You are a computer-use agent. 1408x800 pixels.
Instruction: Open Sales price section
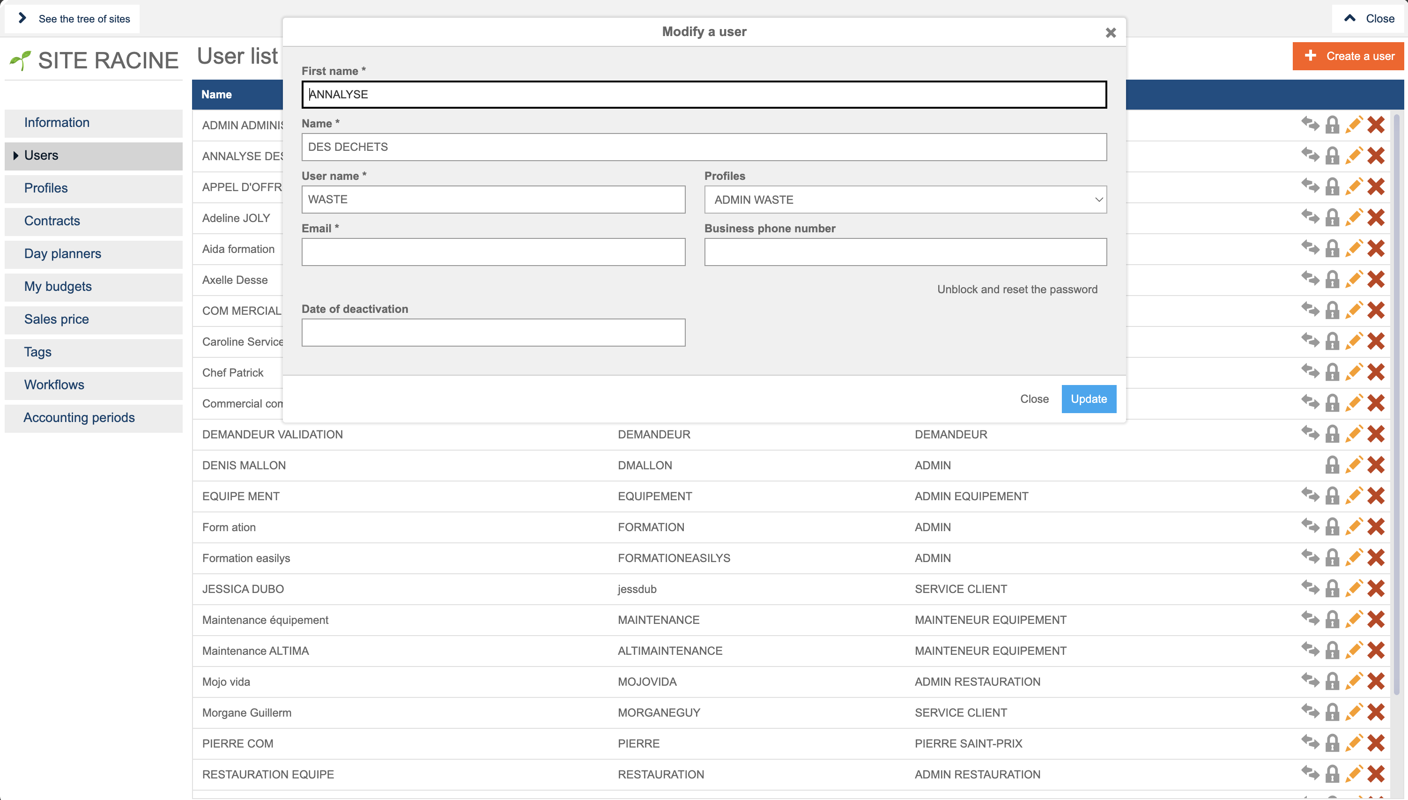93,319
